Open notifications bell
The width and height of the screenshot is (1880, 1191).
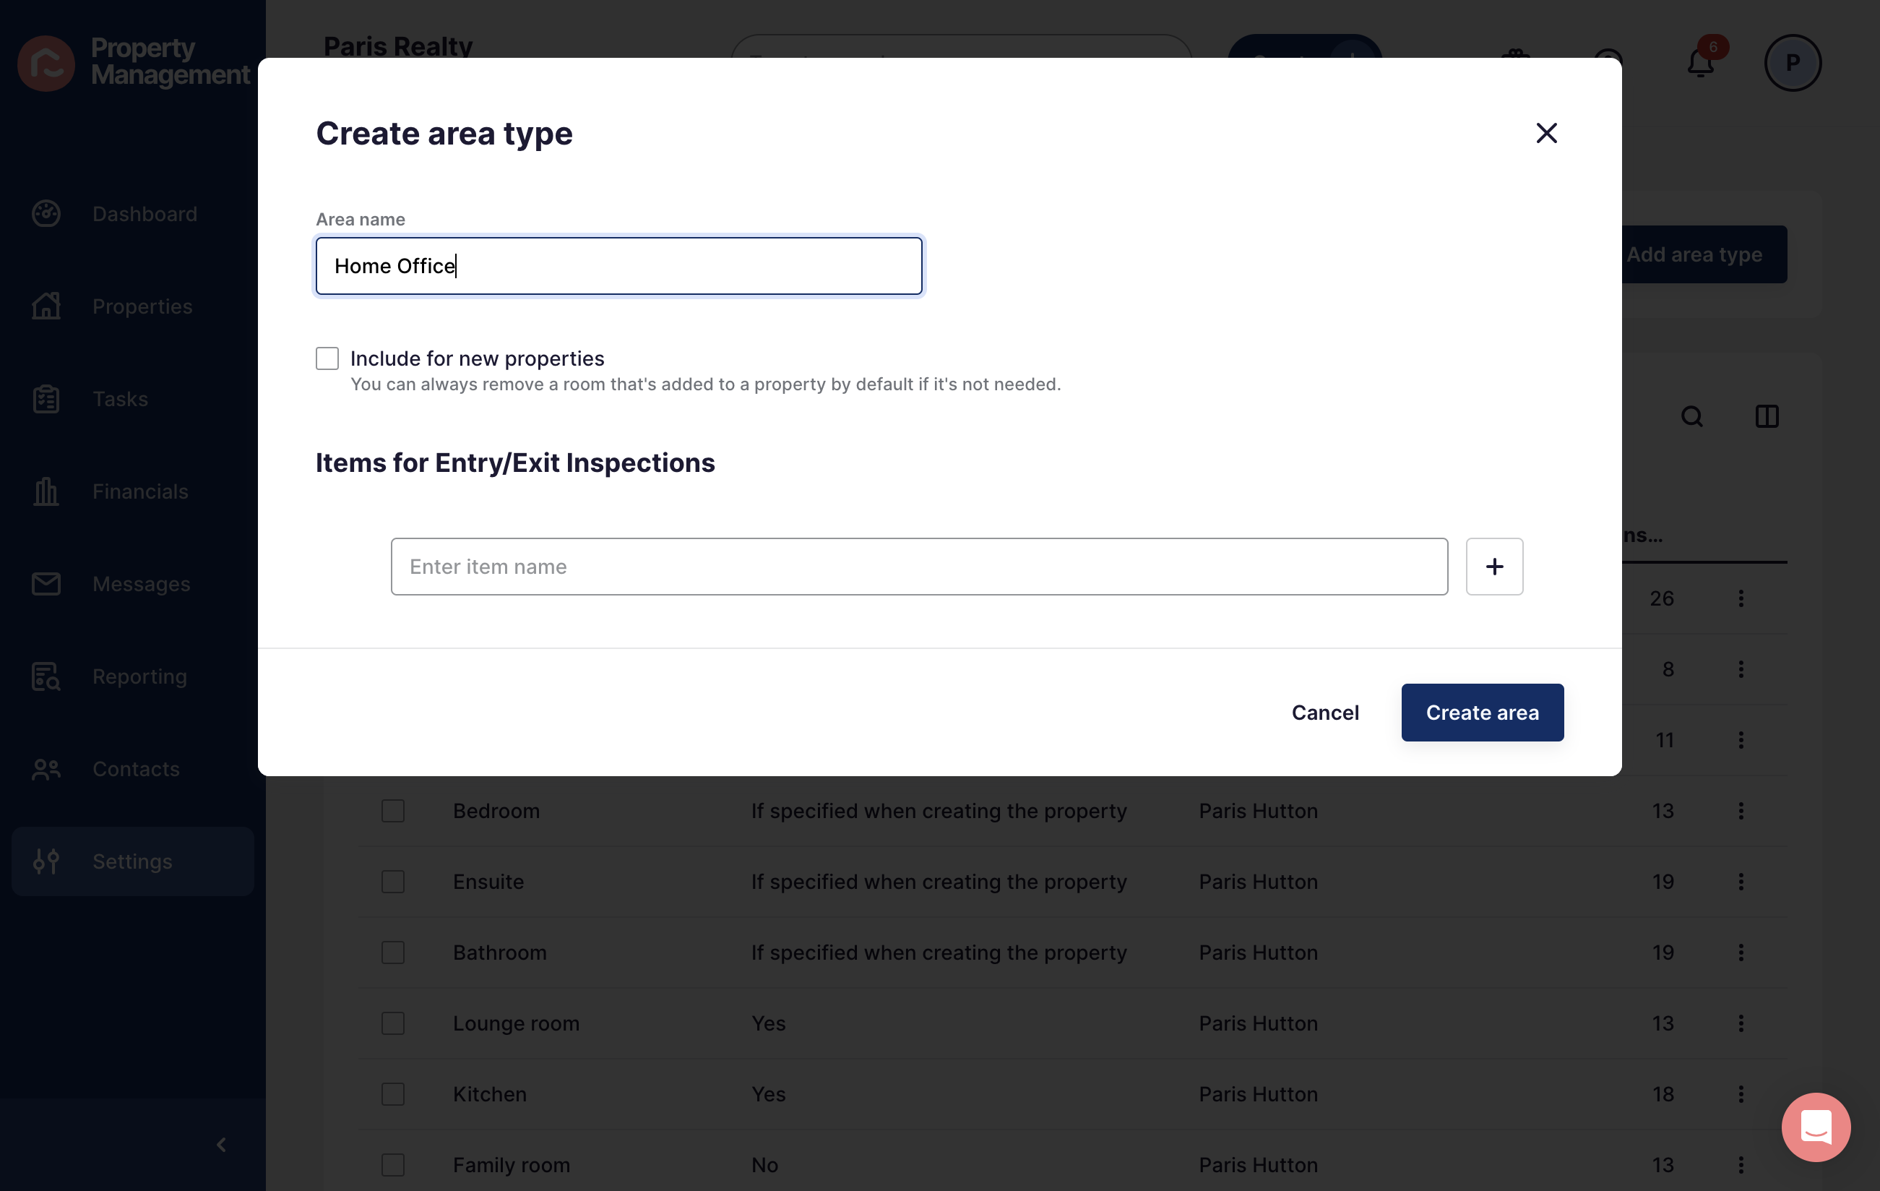pos(1700,62)
